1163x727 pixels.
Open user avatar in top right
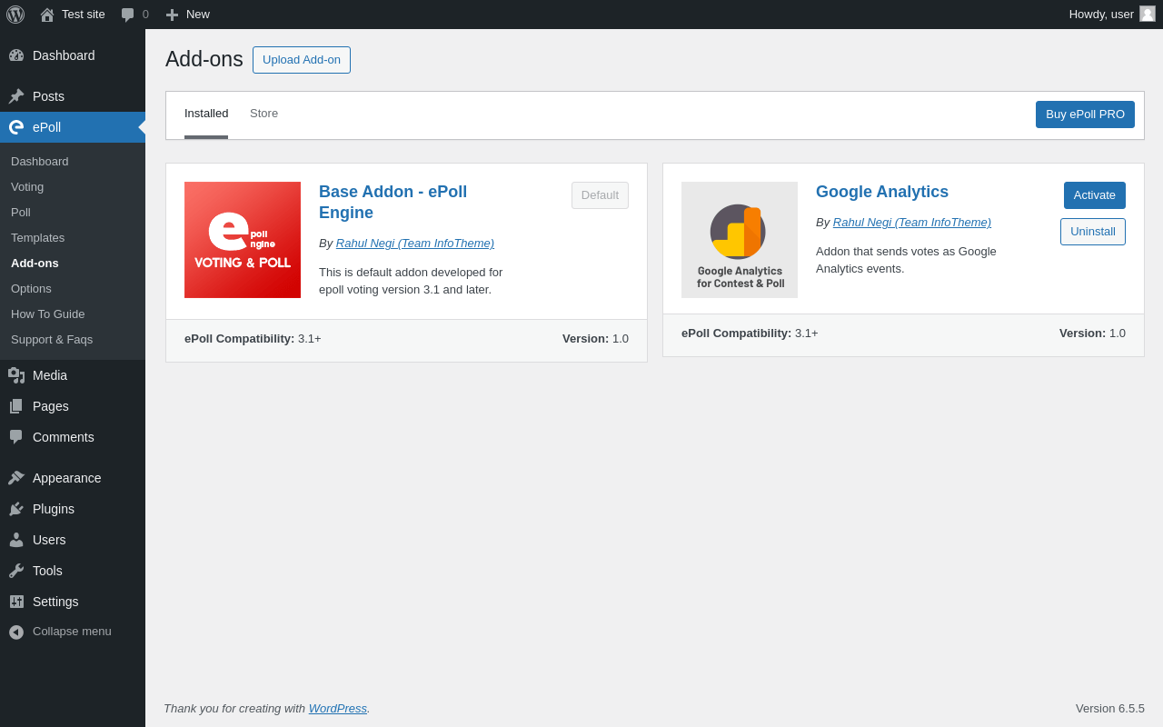(x=1148, y=14)
